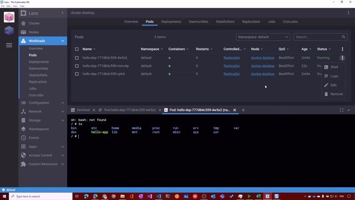355x200 pixels.
Task: Expand the Network section chevron
Action: tap(63, 112)
